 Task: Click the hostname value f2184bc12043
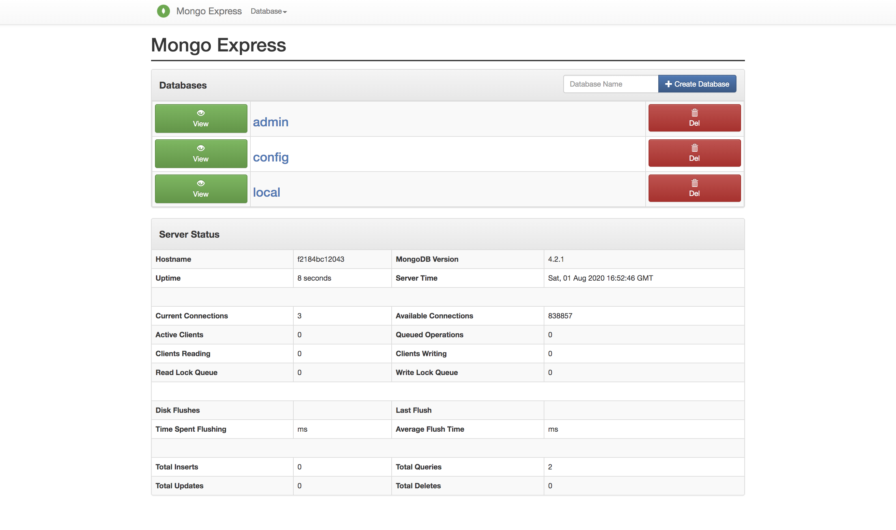pos(321,259)
